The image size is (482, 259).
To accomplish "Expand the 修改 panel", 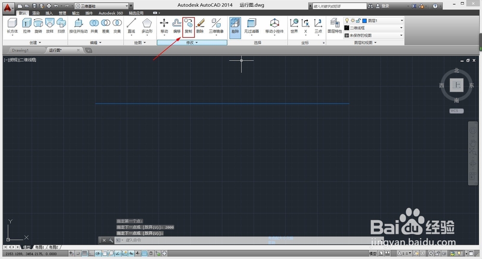I will [192, 42].
